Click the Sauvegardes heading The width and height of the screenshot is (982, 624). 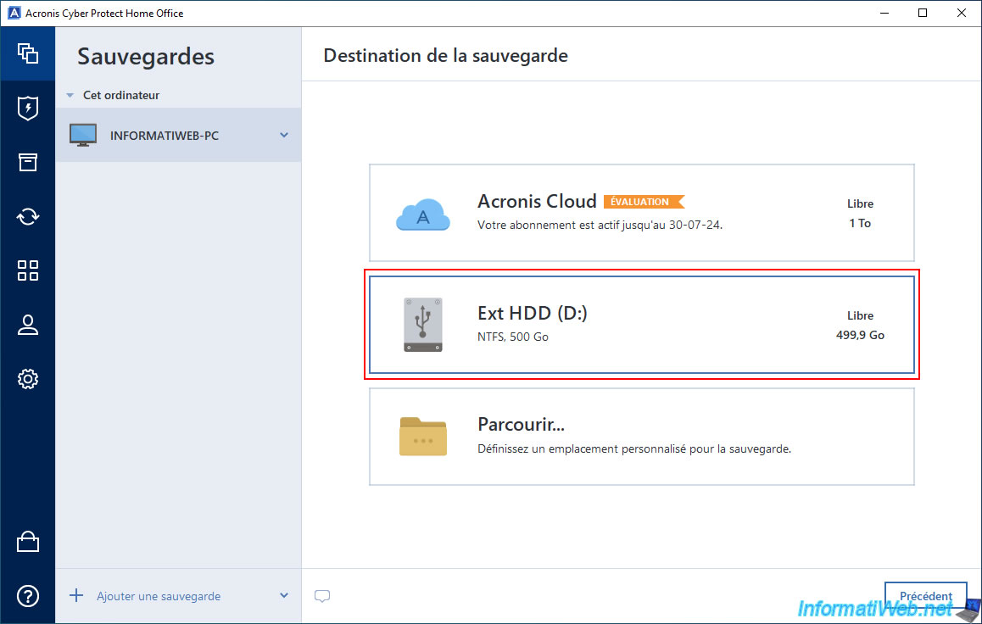tap(146, 57)
